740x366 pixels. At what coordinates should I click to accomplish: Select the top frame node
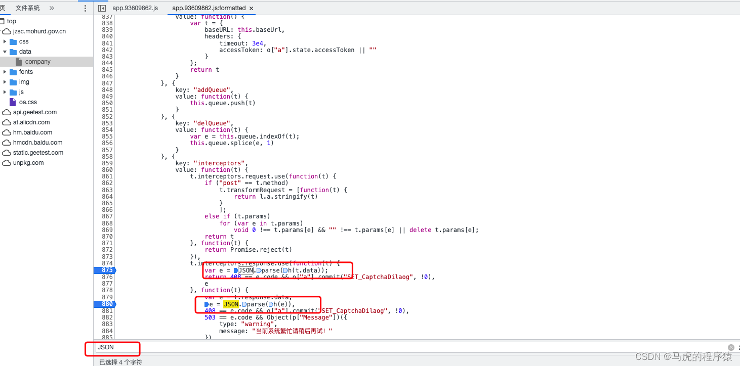tap(11, 21)
